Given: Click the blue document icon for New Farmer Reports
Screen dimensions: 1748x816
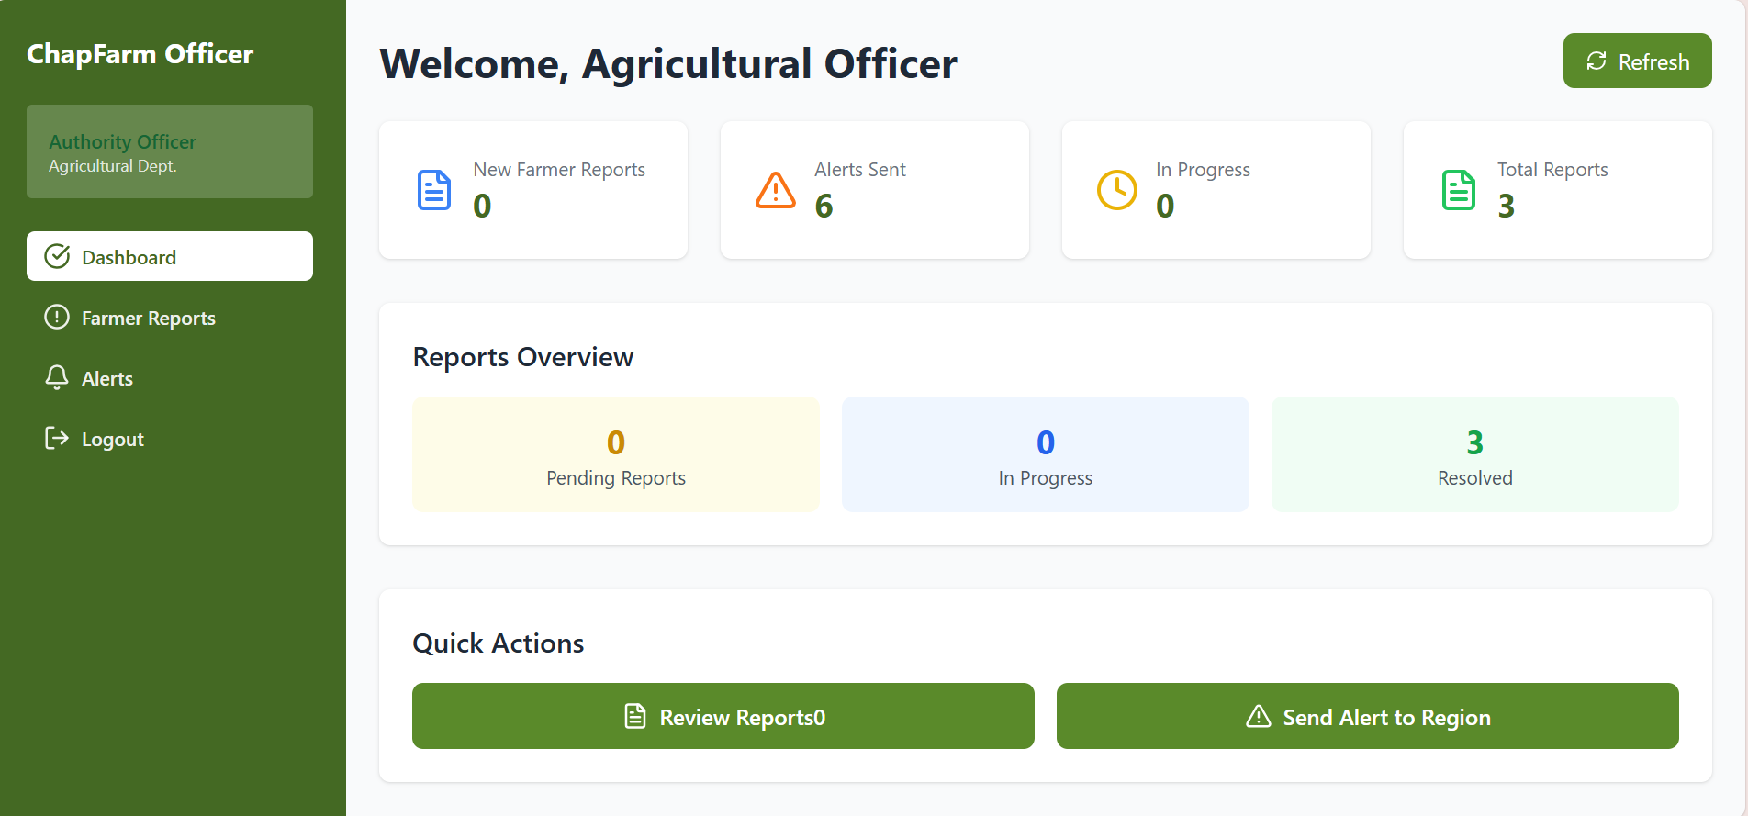Looking at the screenshot, I should [x=434, y=190].
